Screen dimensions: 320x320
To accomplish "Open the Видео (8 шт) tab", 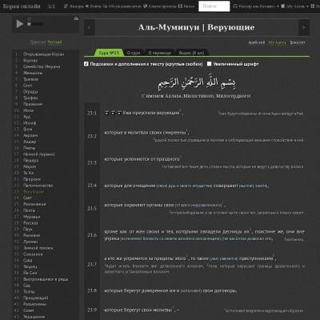I will 191,53.
